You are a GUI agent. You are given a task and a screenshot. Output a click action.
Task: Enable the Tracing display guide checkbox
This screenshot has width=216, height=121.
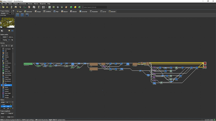point(2,40)
